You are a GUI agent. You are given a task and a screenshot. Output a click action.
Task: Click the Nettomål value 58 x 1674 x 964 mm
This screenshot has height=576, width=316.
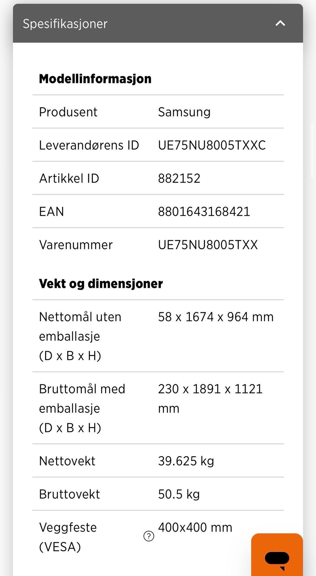click(x=216, y=317)
